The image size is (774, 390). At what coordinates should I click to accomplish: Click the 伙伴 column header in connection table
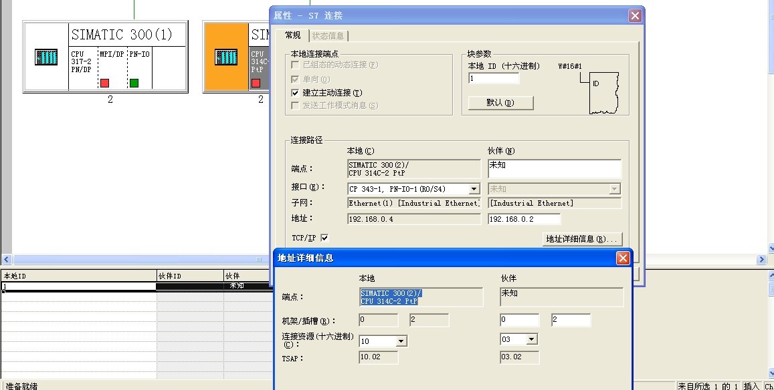[x=248, y=276]
